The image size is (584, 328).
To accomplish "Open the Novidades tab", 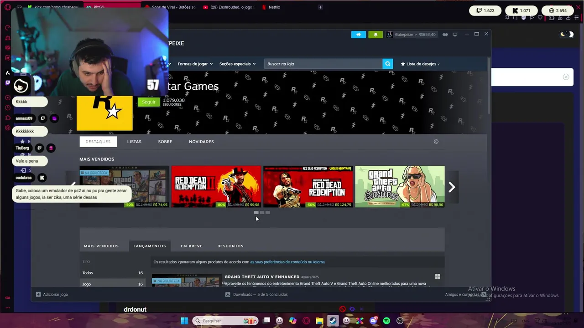I will pyautogui.click(x=201, y=142).
